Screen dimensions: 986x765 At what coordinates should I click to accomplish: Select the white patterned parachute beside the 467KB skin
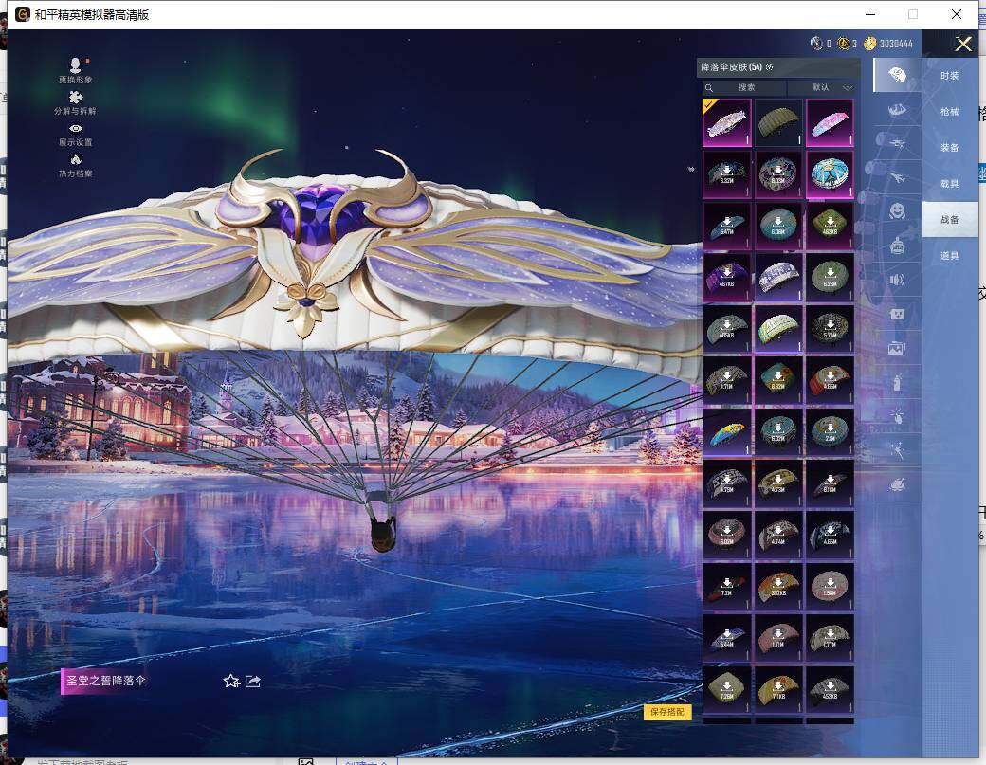click(778, 277)
